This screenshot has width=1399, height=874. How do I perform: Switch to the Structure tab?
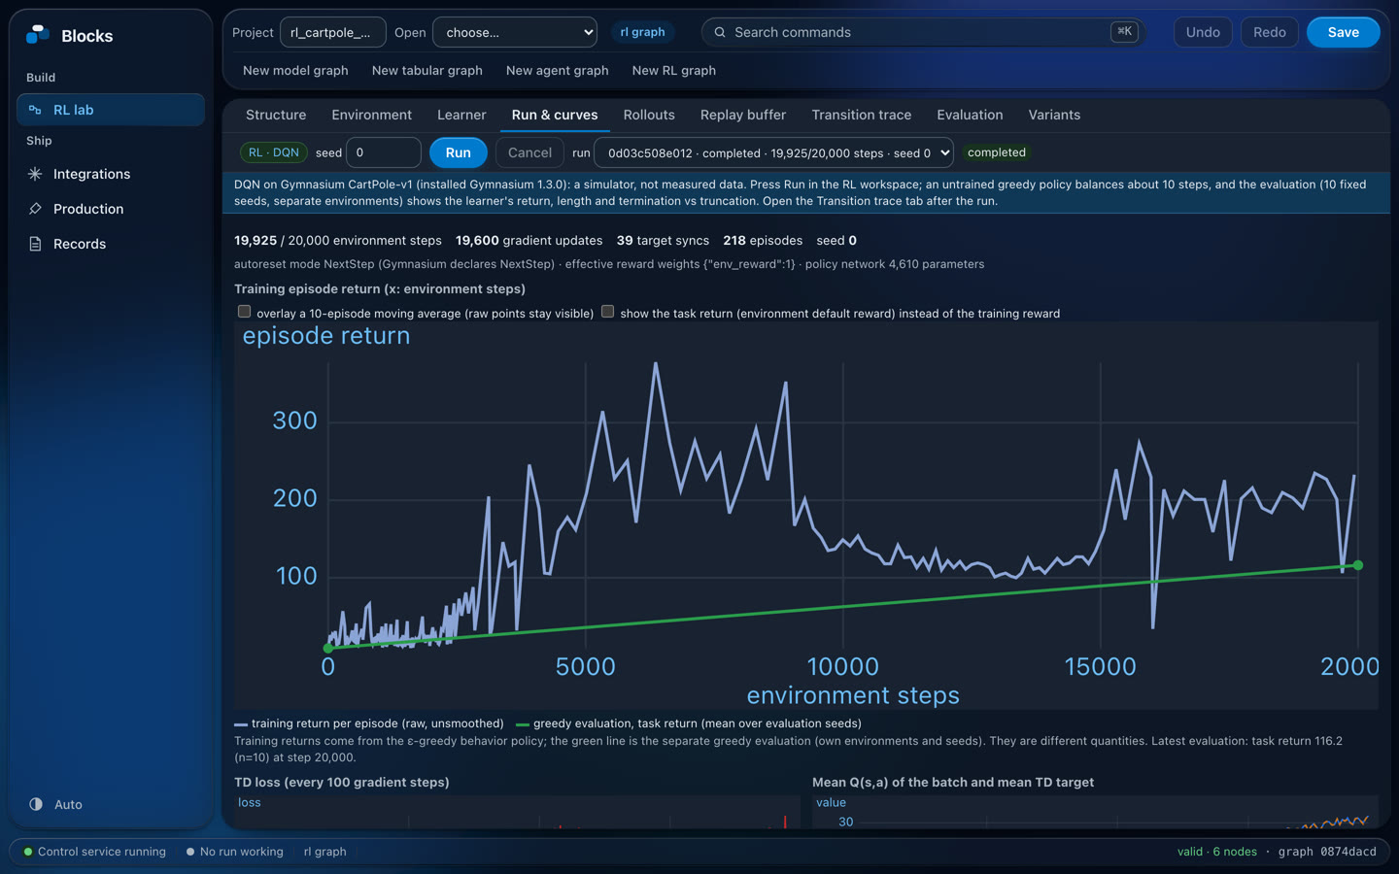pos(276,115)
